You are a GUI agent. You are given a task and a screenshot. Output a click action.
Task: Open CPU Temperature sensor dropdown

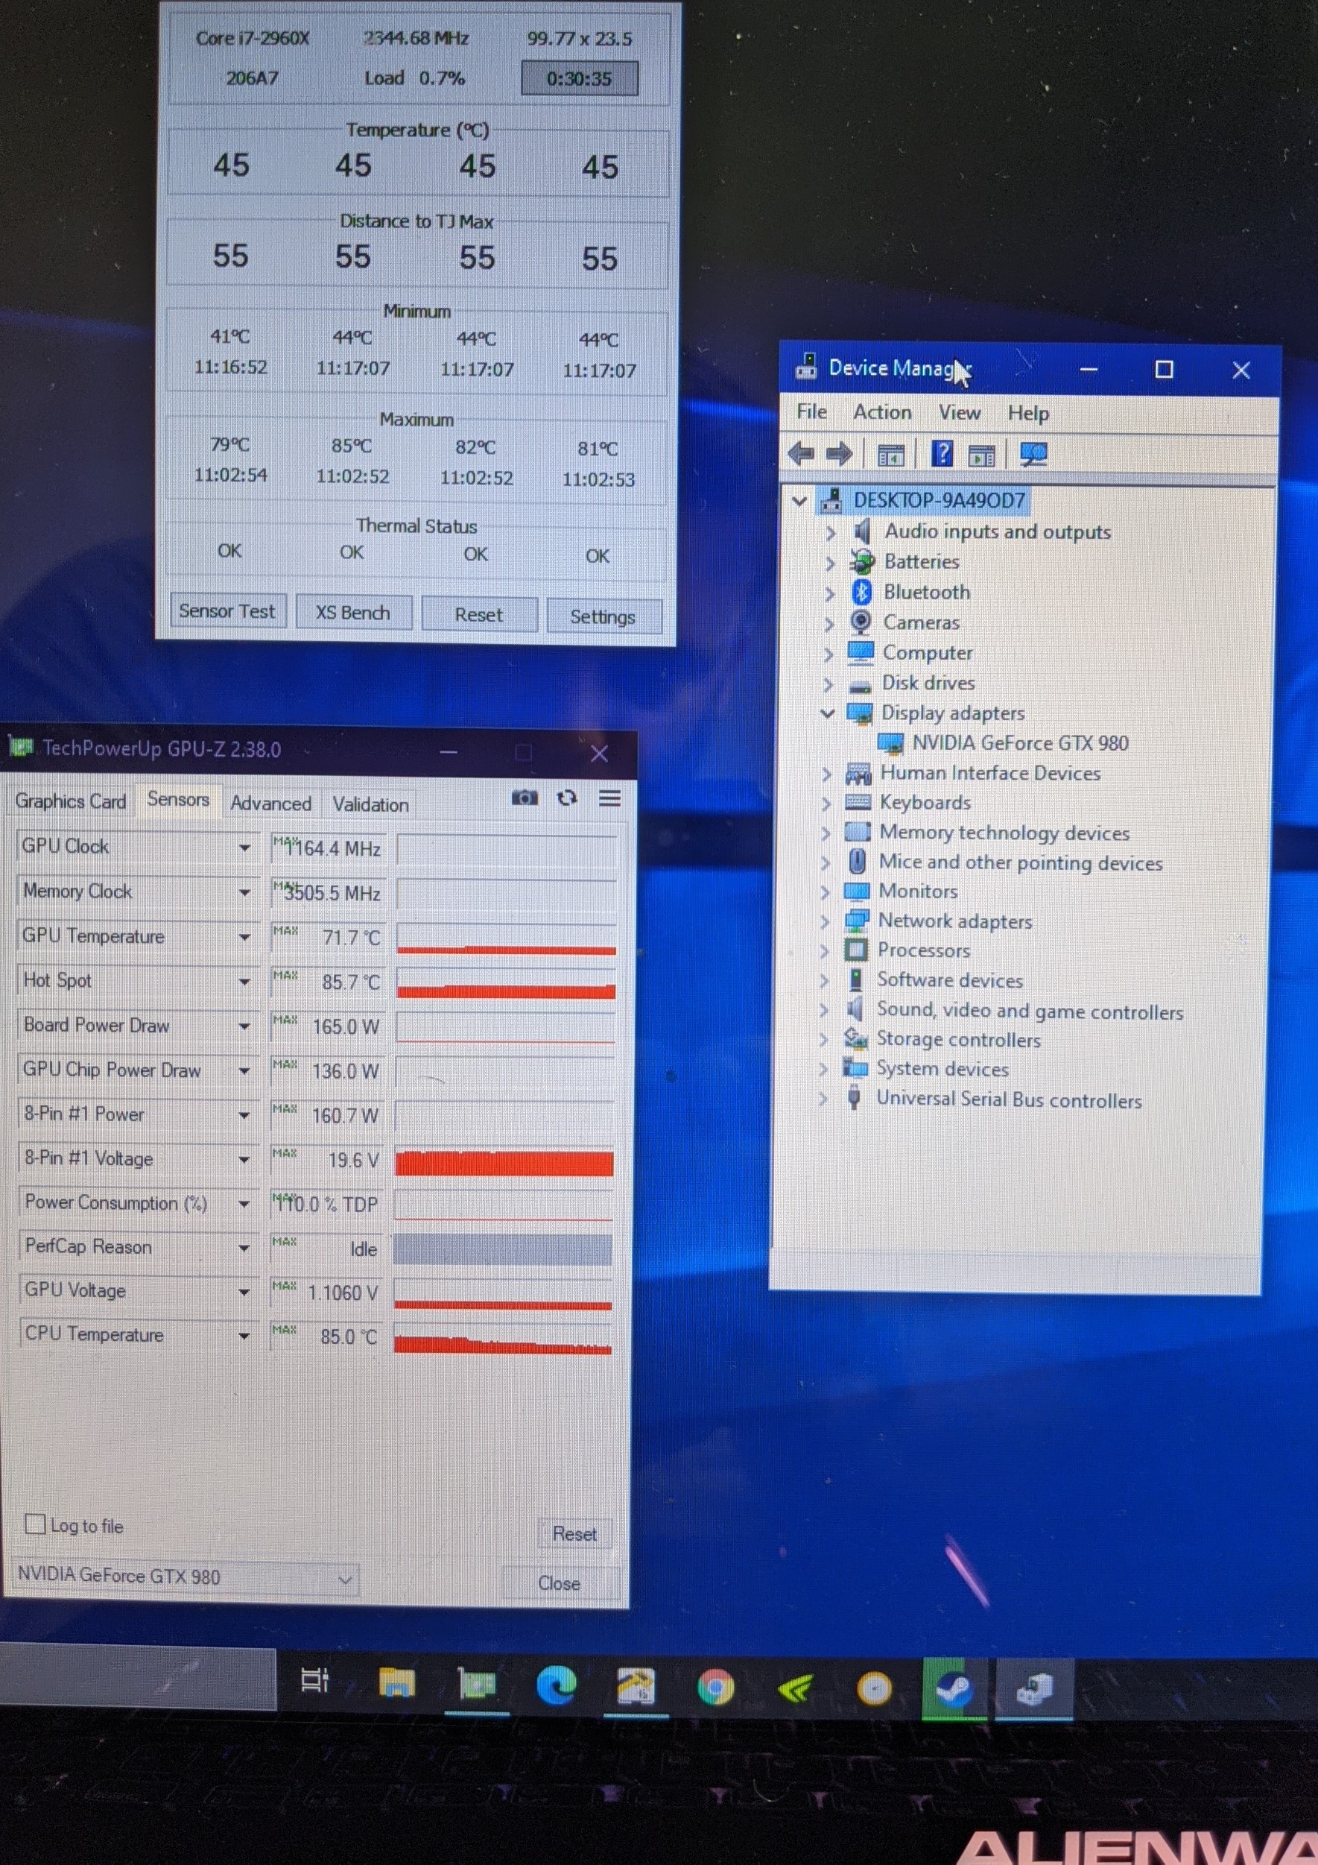click(244, 1337)
